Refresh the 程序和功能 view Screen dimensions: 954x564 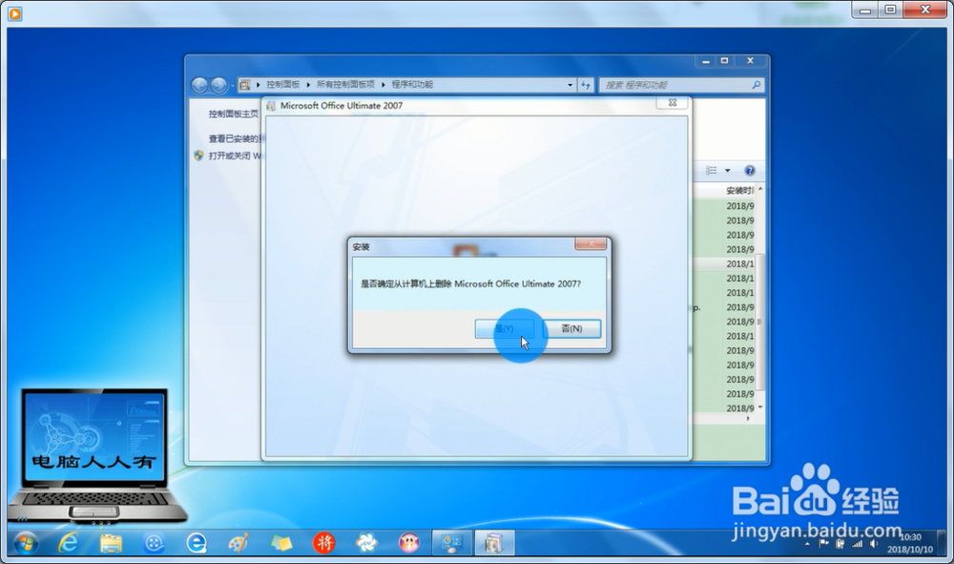(586, 85)
